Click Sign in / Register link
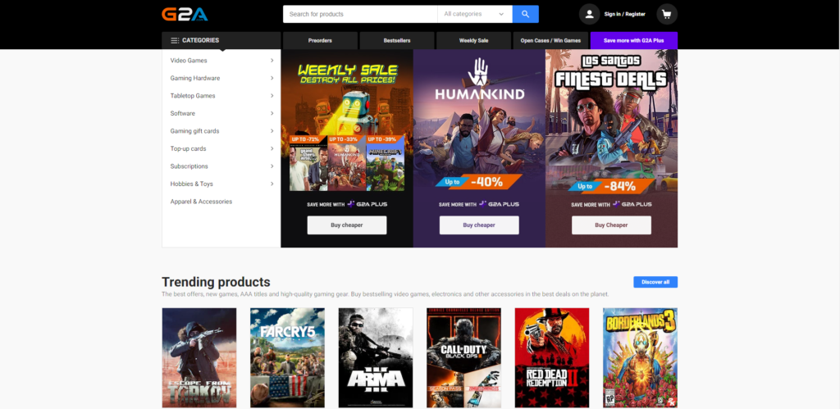The width and height of the screenshot is (840, 409). coord(624,14)
